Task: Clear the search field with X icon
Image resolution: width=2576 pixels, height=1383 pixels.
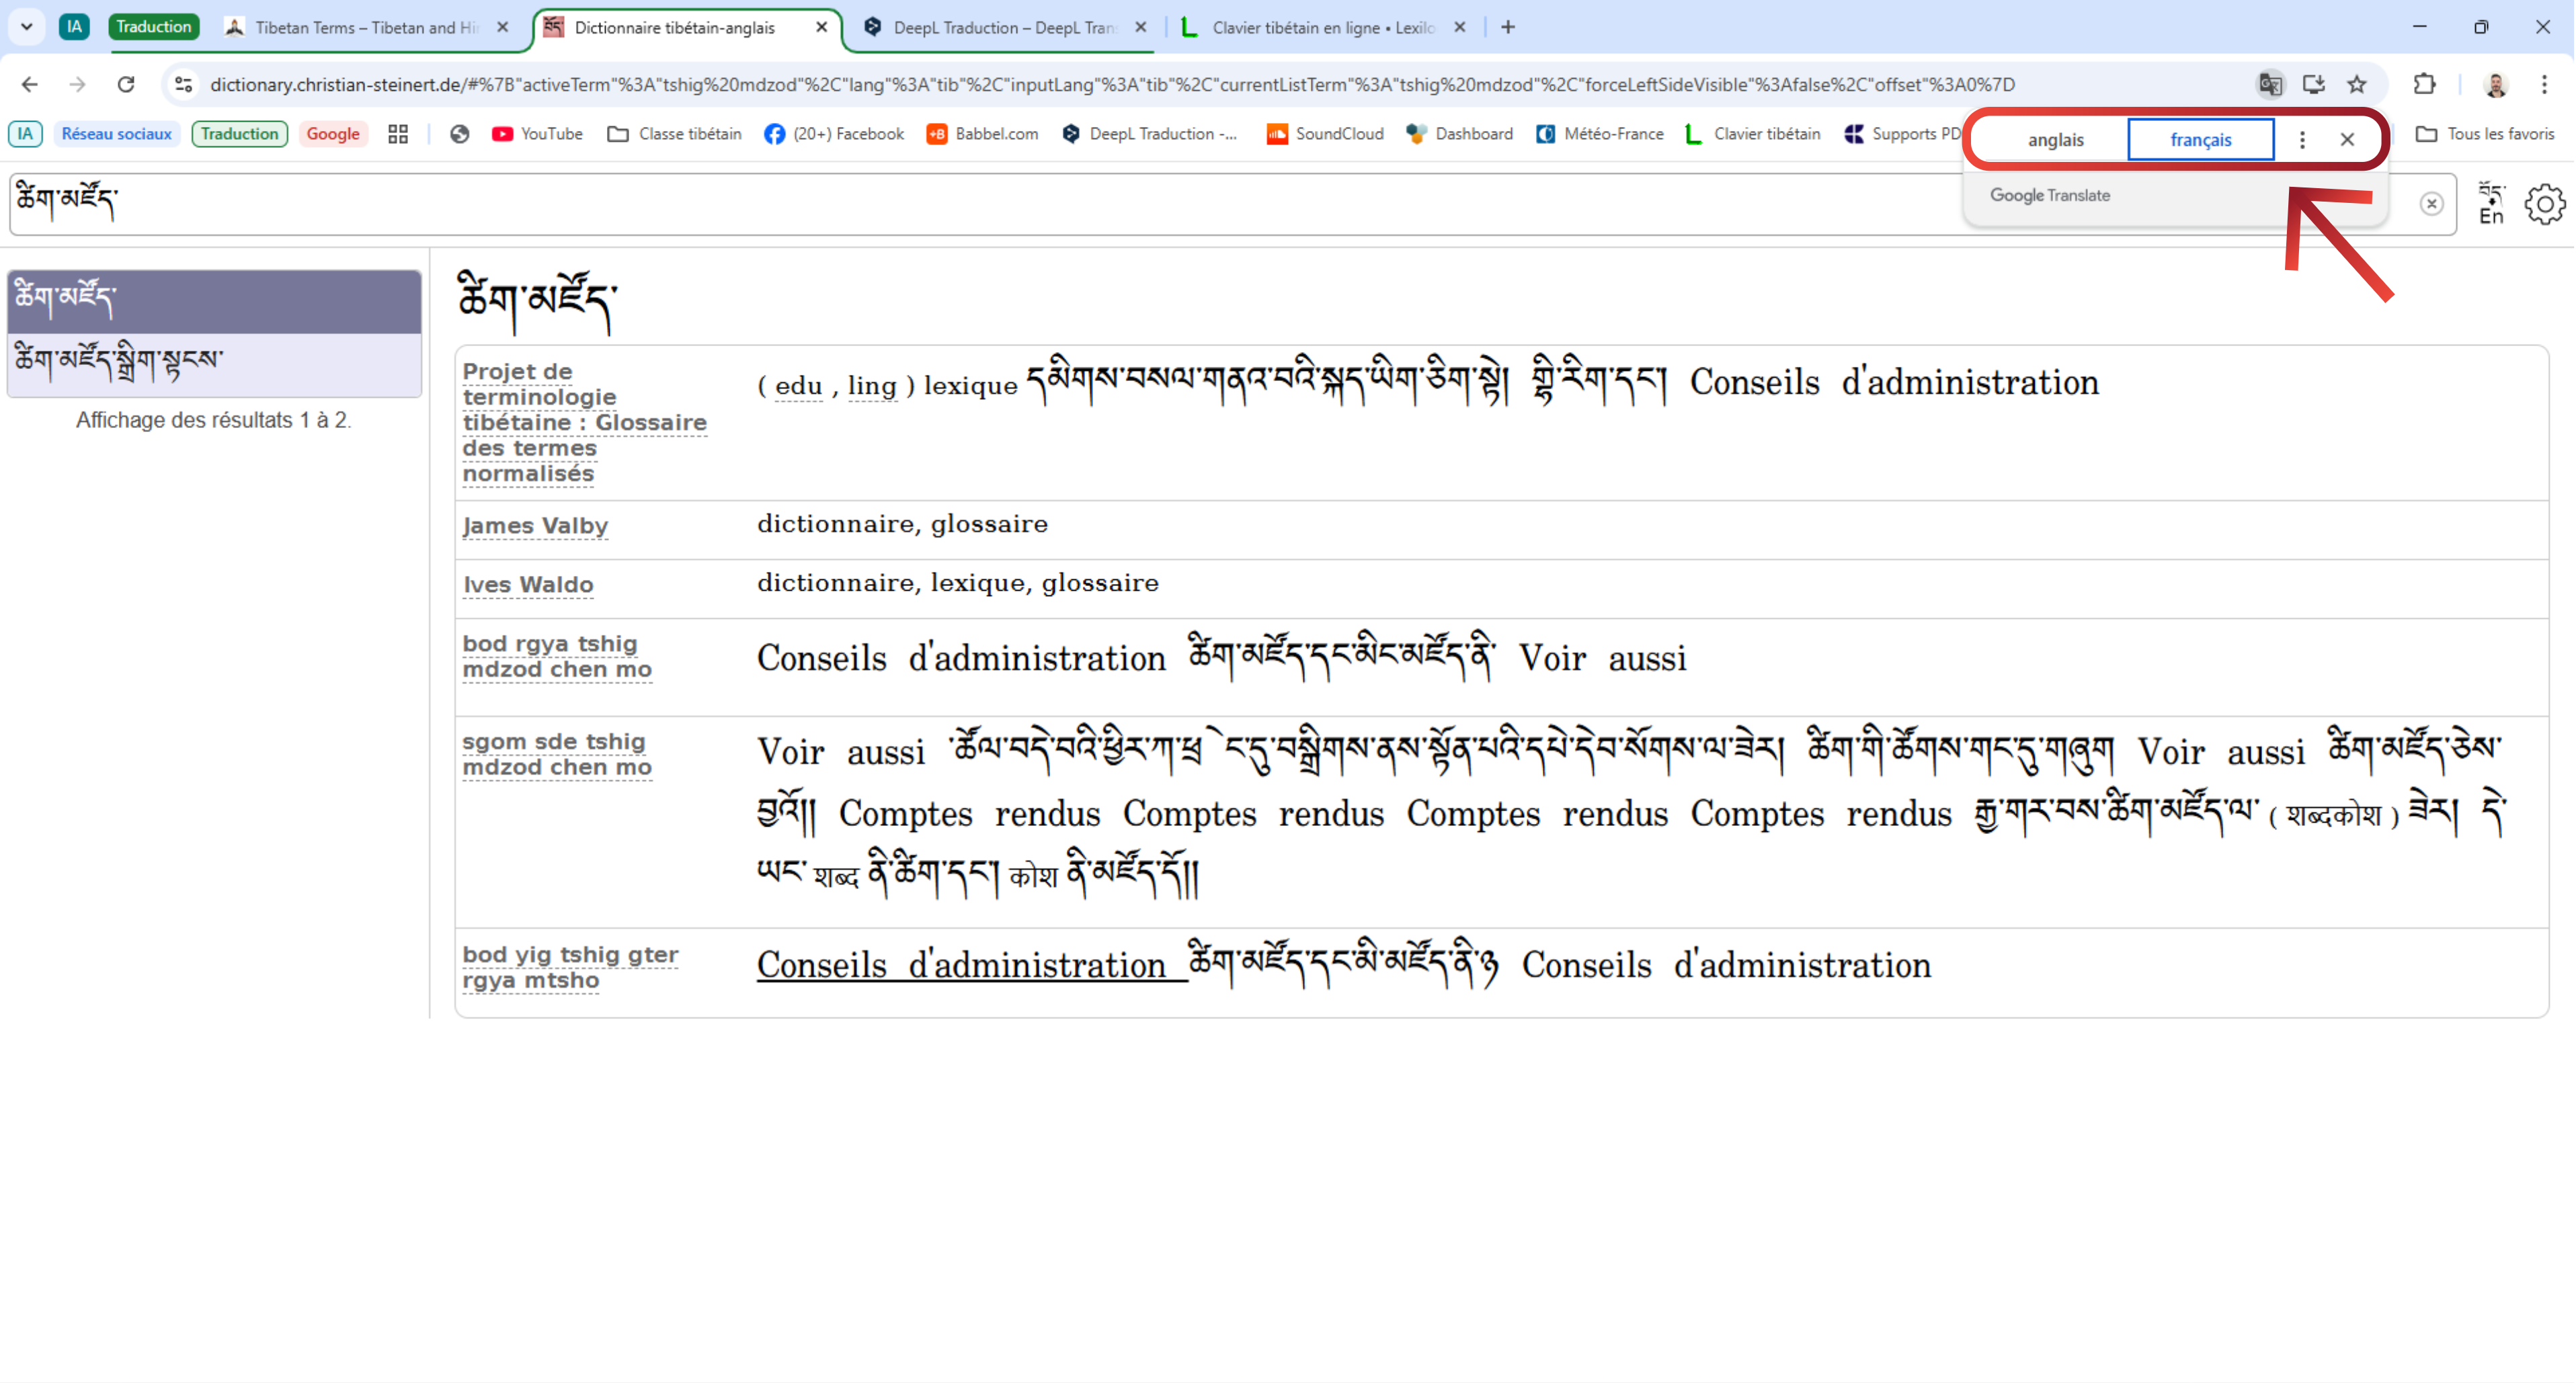Action: 2431,204
